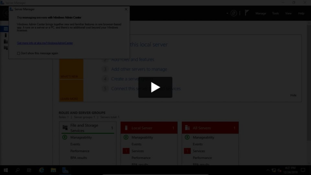Screen dimensions: 311x175
Task: Hide the Welcome tile
Action: pyautogui.click(x=293, y=95)
